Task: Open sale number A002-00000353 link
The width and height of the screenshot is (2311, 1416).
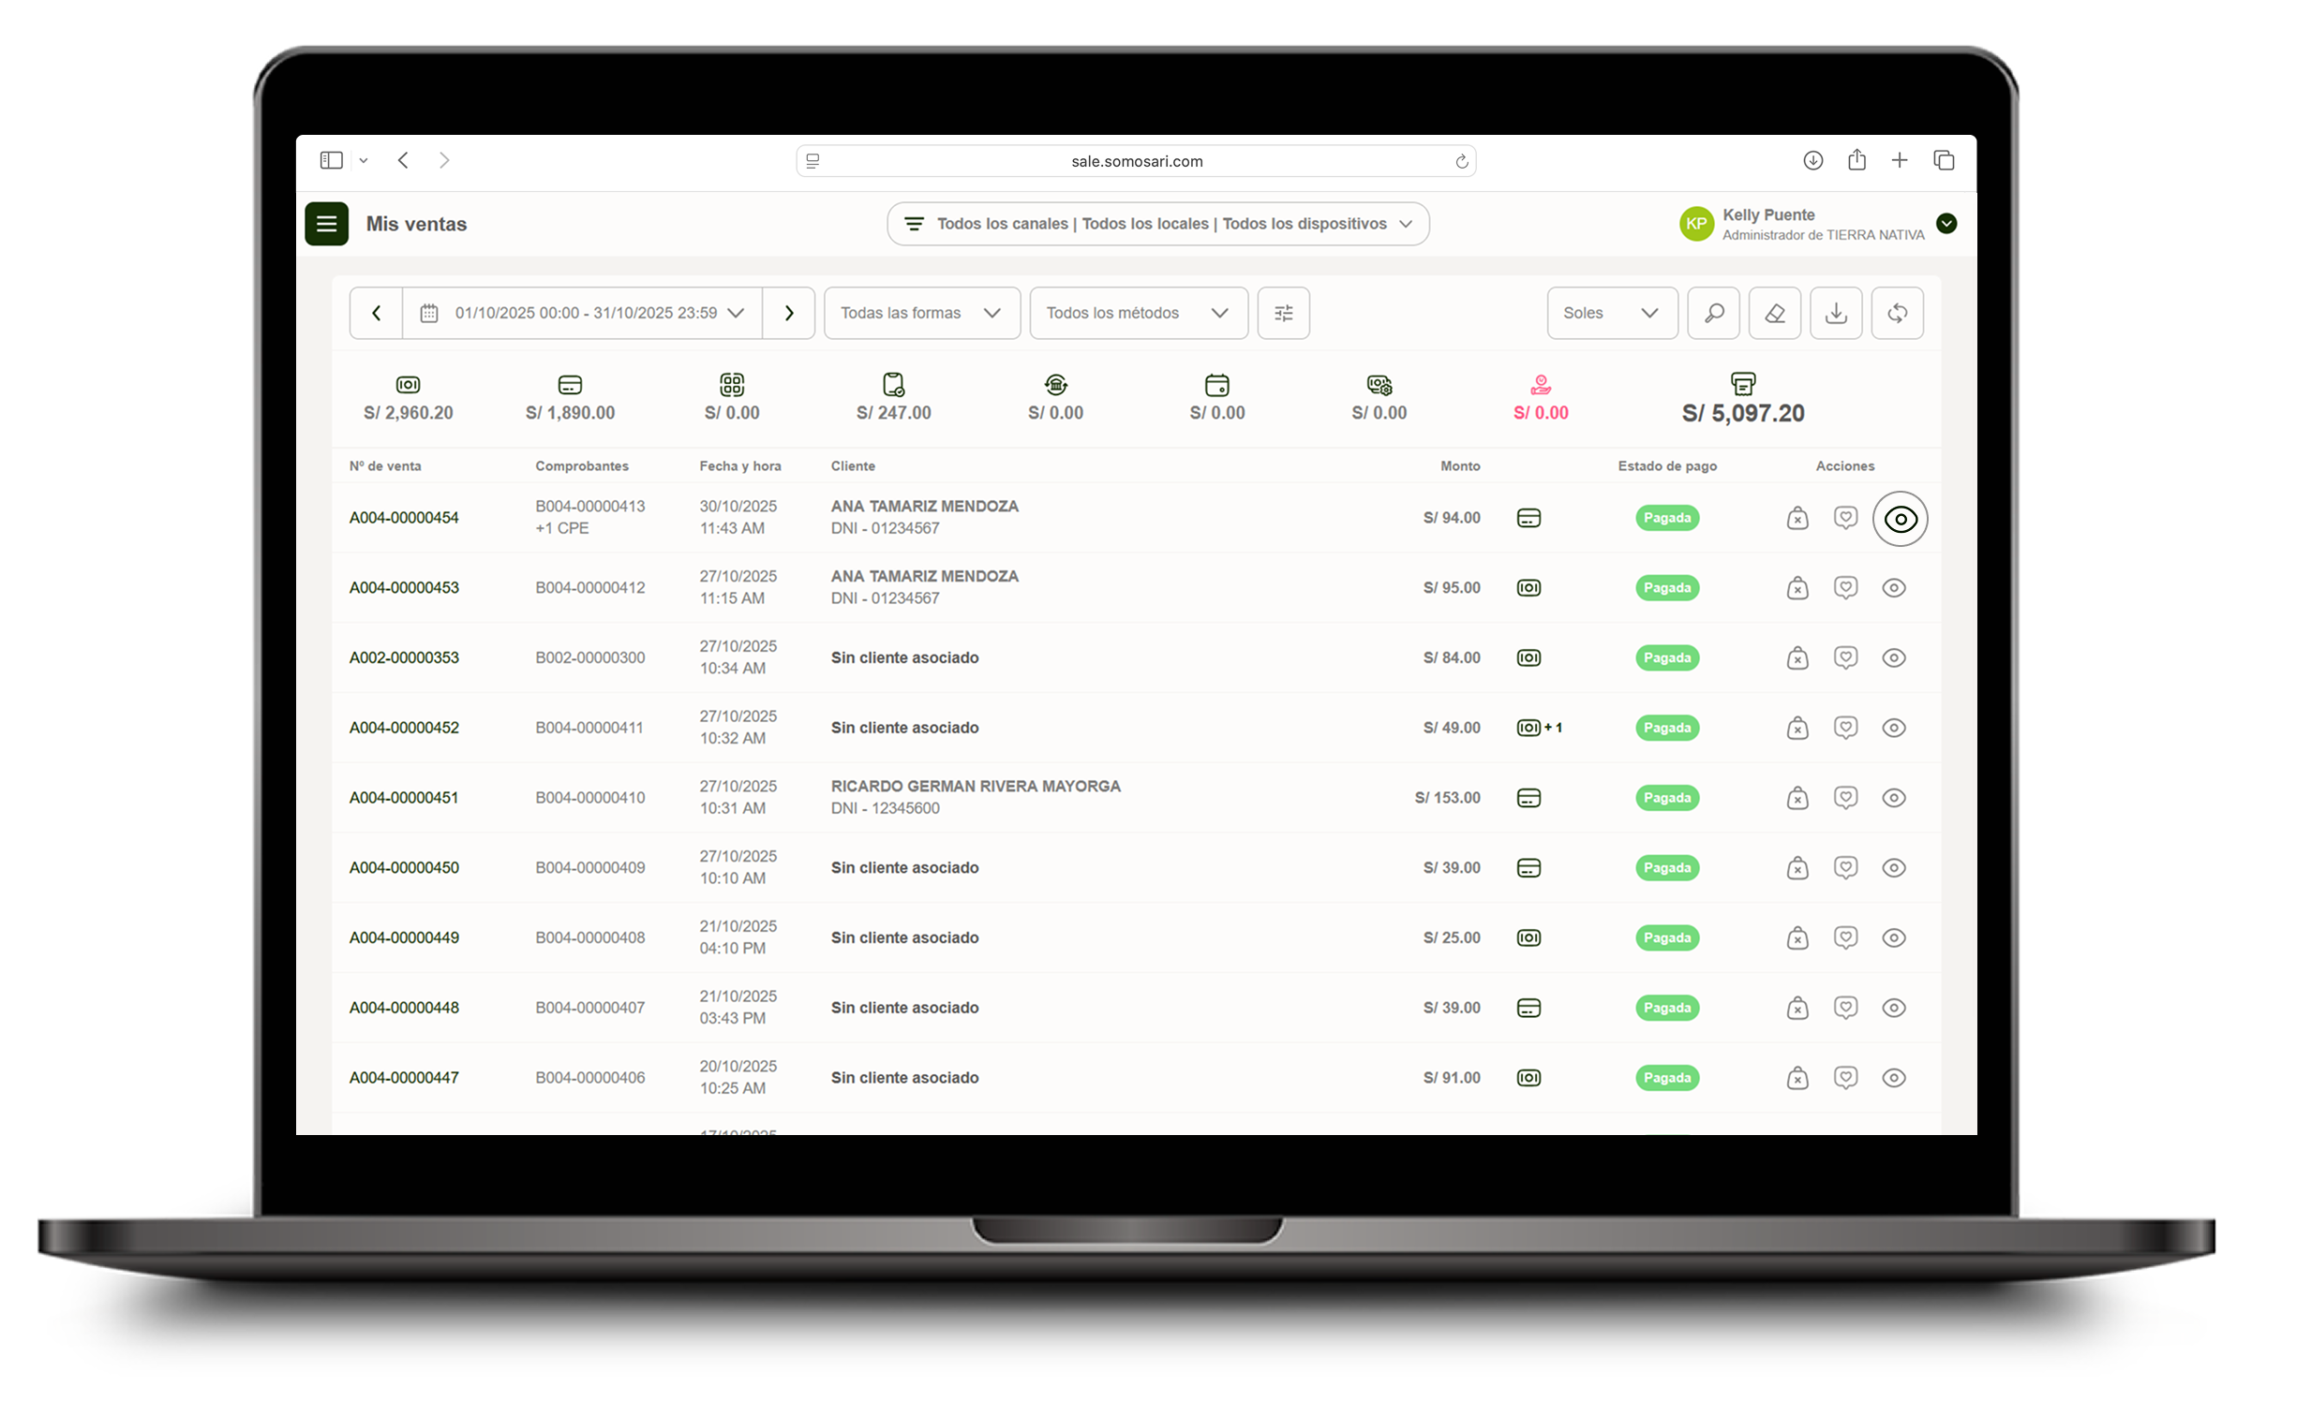Action: coord(403,657)
